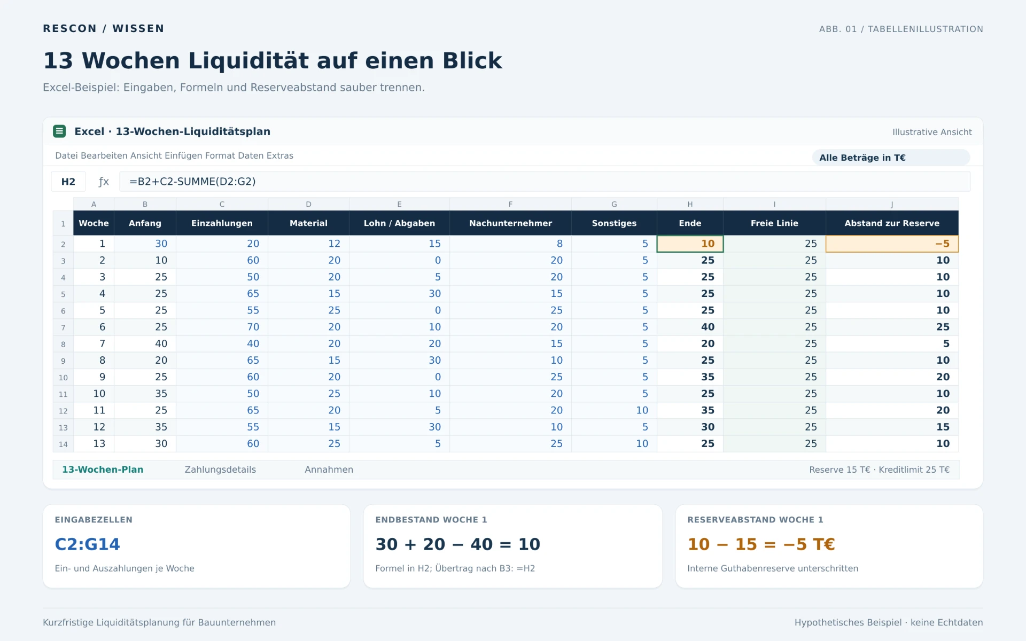
Task: Select Anfang value 40 in week 7
Action: tap(145, 343)
